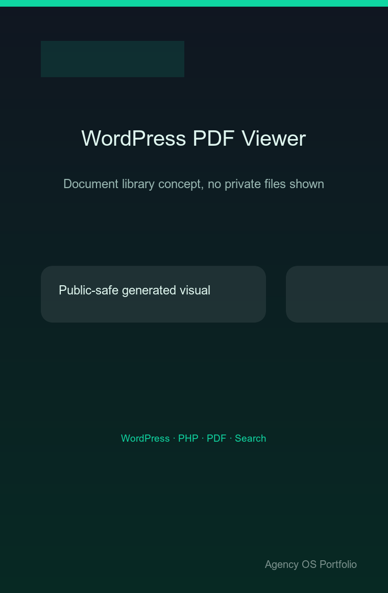
Task: Select the subtitle 'Document library concept, no private files shown'
Action: [193, 184]
